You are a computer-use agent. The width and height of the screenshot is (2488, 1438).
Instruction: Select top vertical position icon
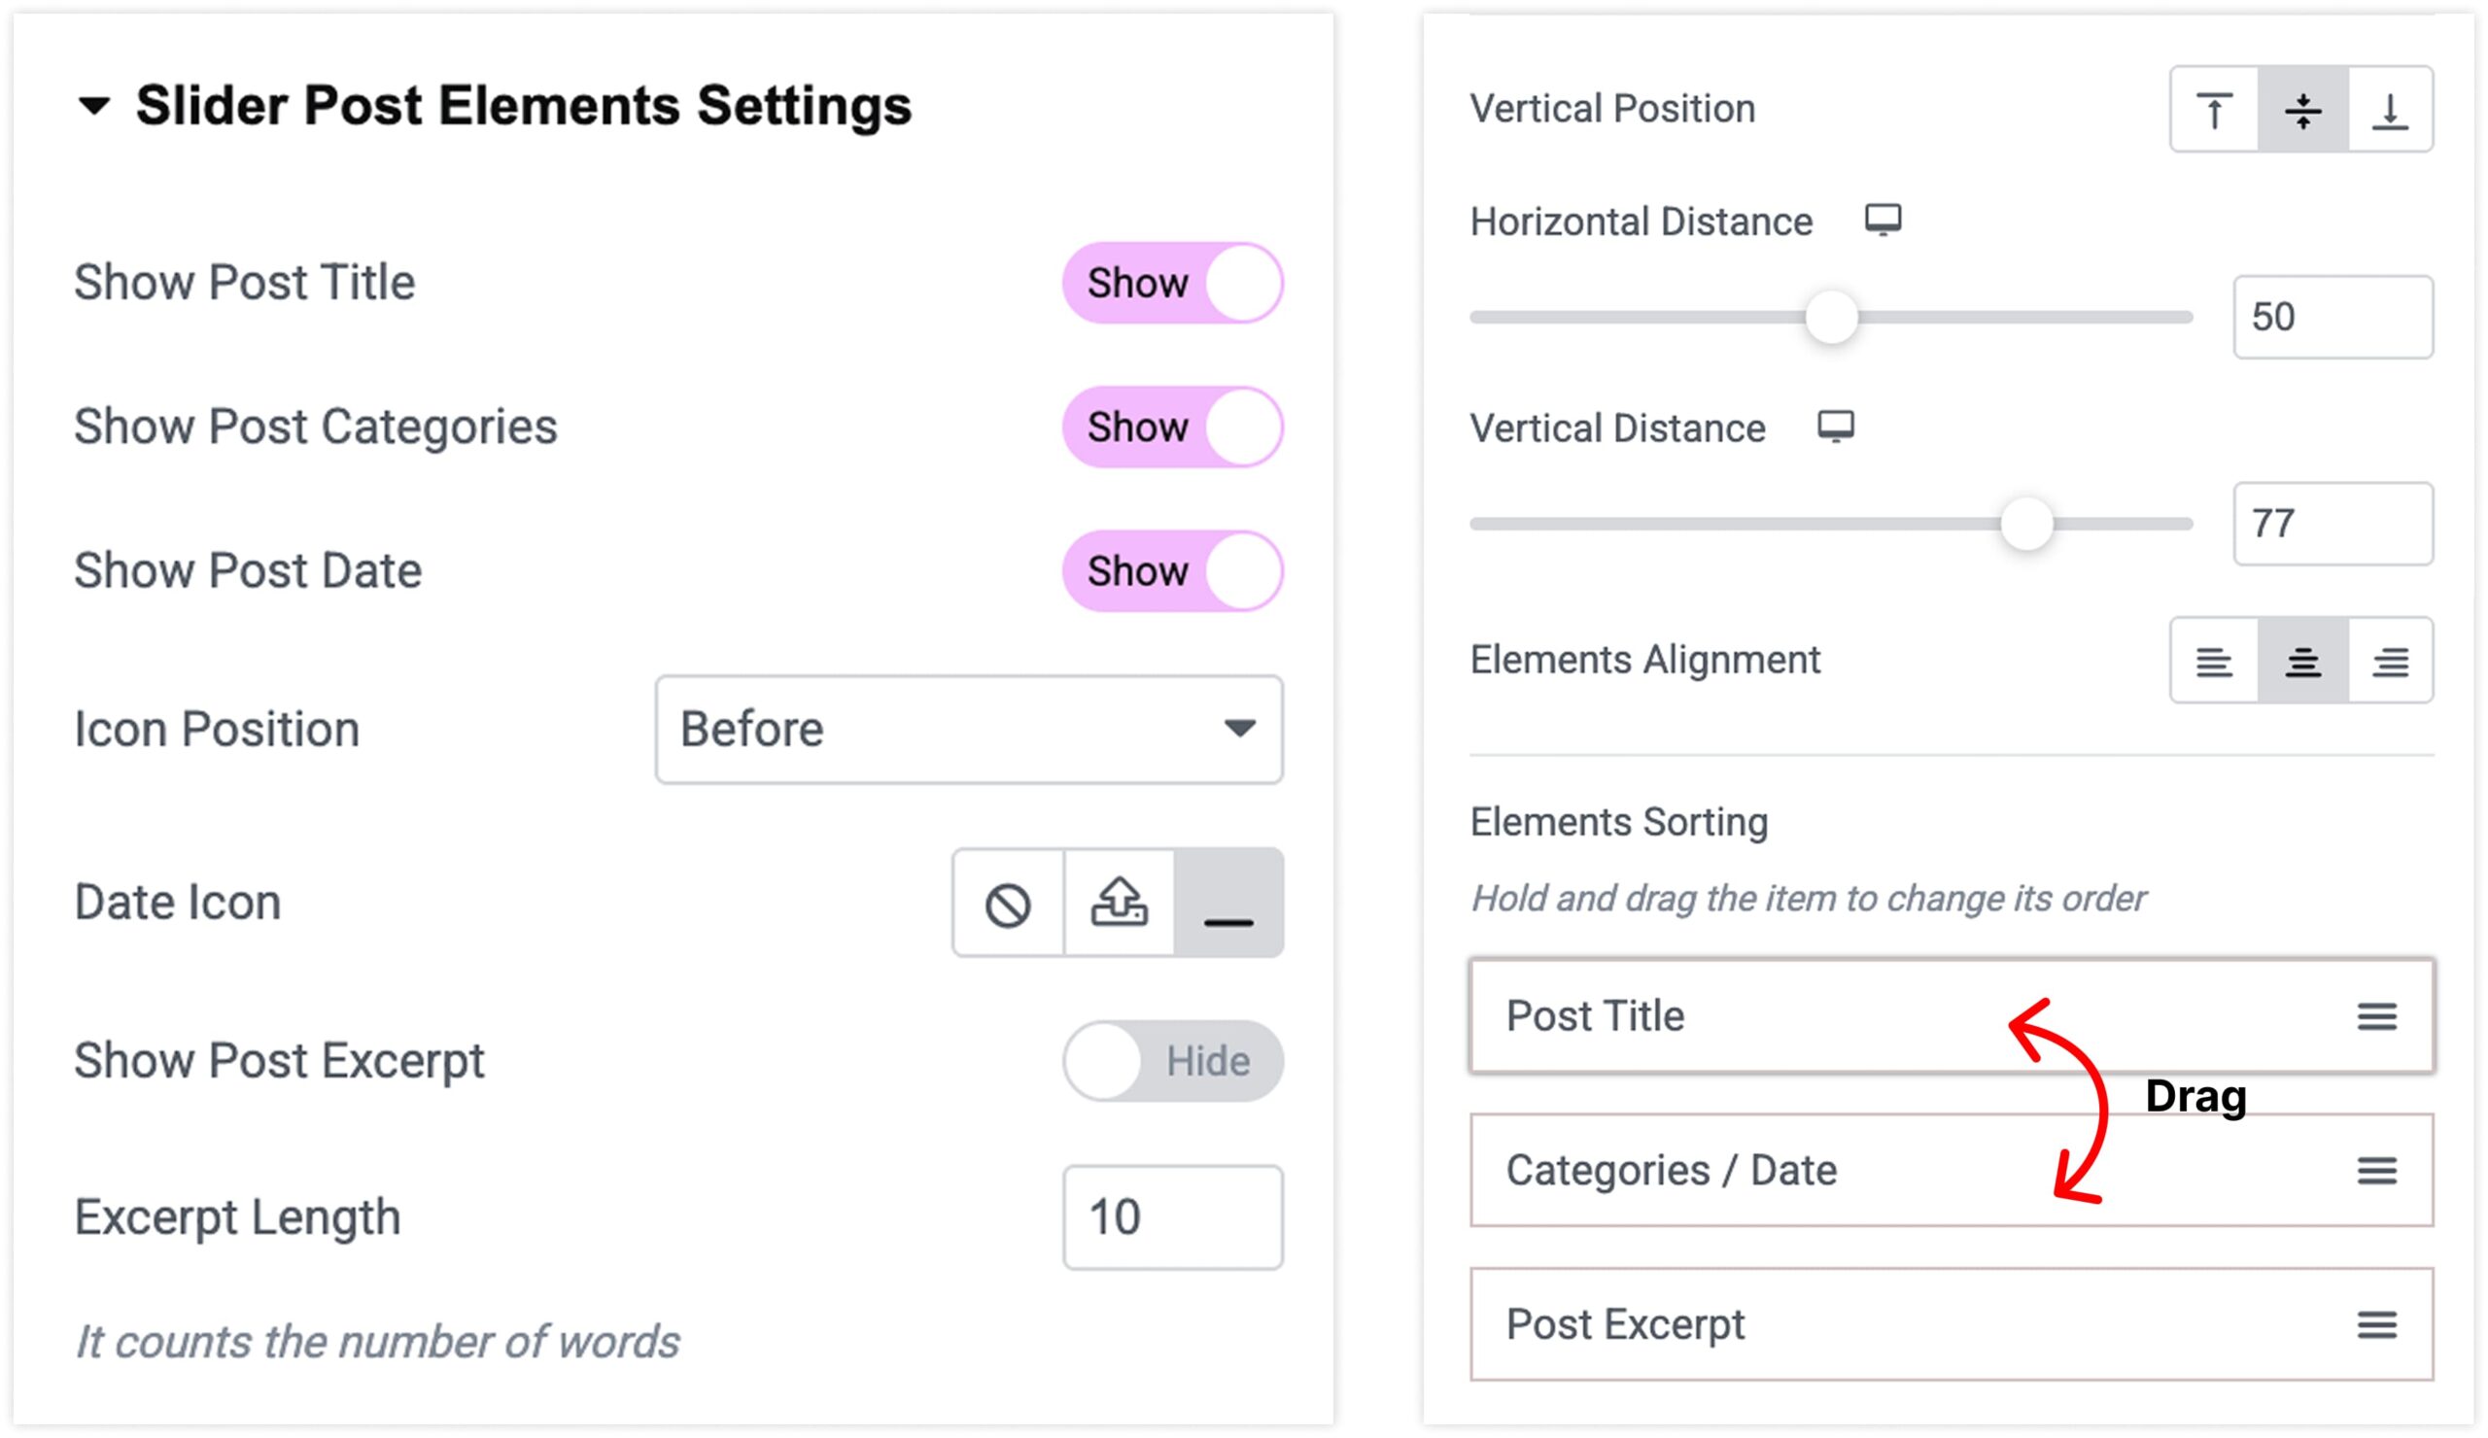click(2215, 110)
